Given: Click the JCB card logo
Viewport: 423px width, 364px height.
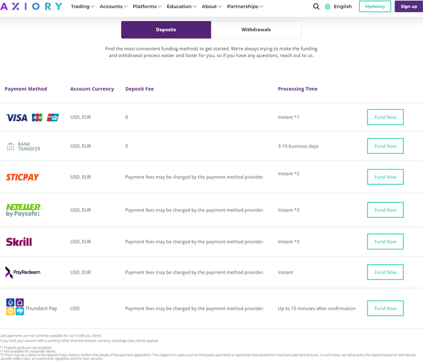Looking at the screenshot, I should [37, 118].
